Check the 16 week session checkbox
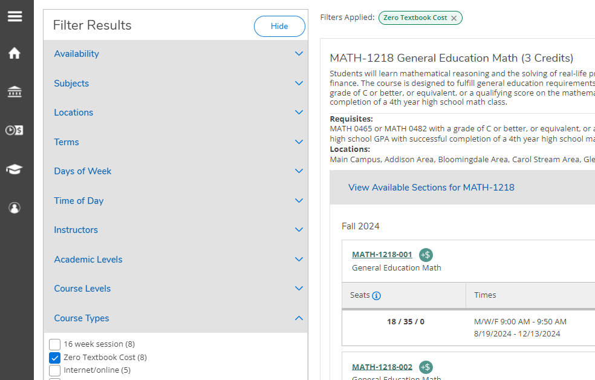Viewport: 595px width, 380px height. (x=55, y=344)
